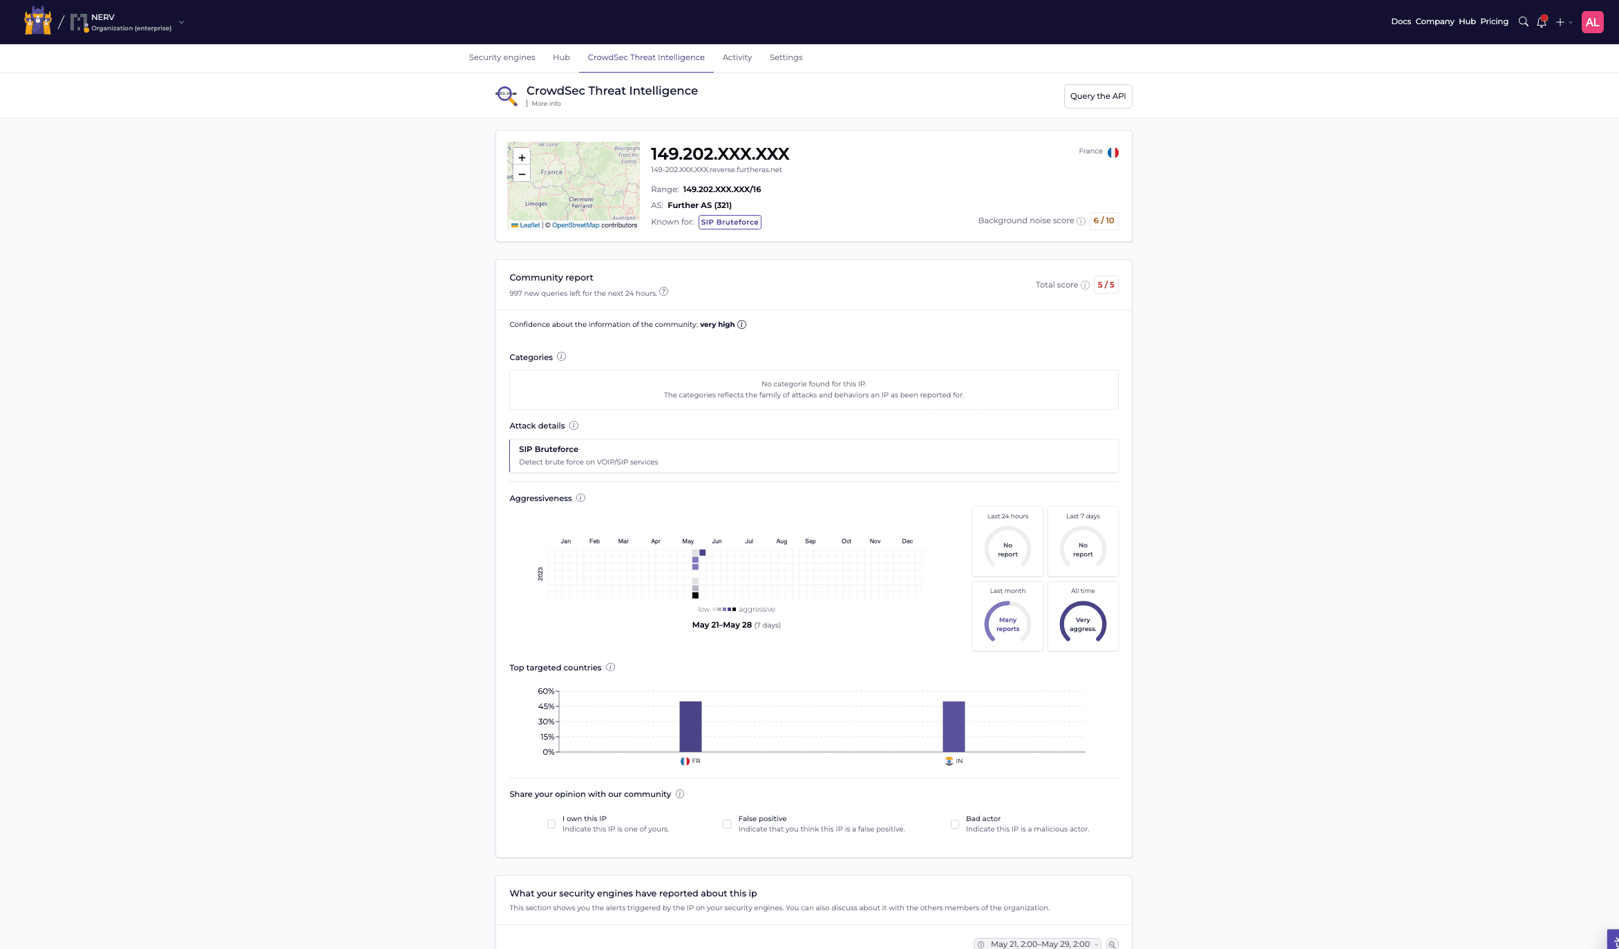Check the I own this IP checkbox
Screen dimensions: 1619x949
pos(551,824)
